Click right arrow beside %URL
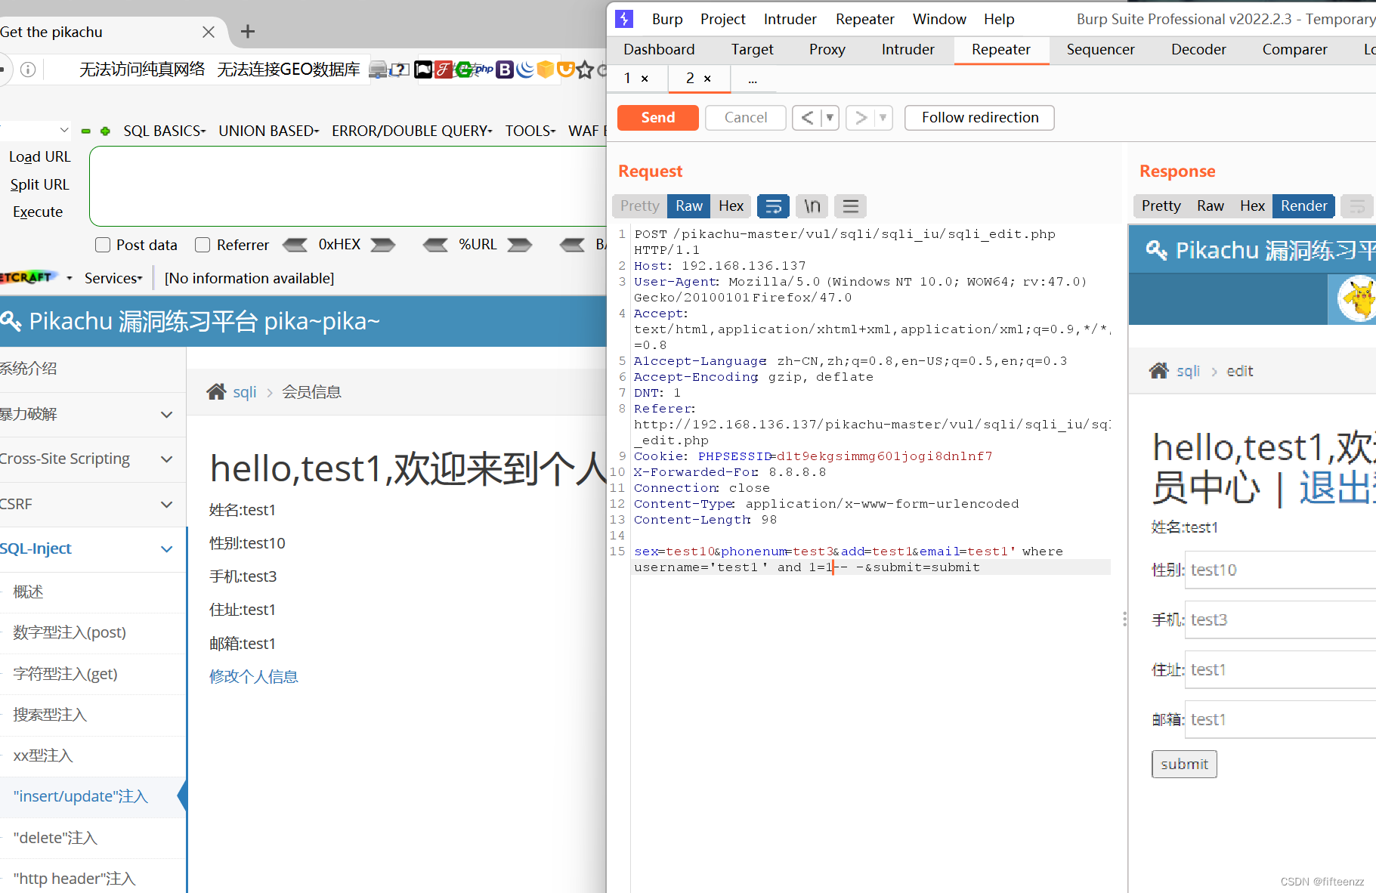This screenshot has height=893, width=1376. (x=520, y=245)
